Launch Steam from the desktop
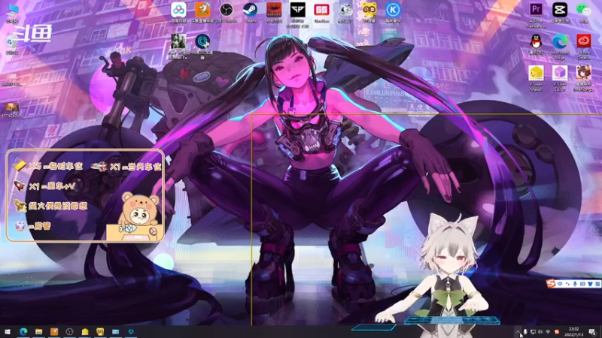The height and width of the screenshot is (338, 602). (251, 12)
